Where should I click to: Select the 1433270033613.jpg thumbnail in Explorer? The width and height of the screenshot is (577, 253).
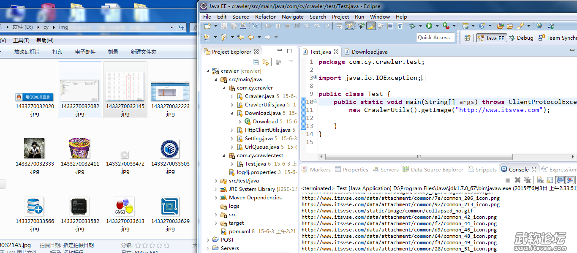point(125,207)
